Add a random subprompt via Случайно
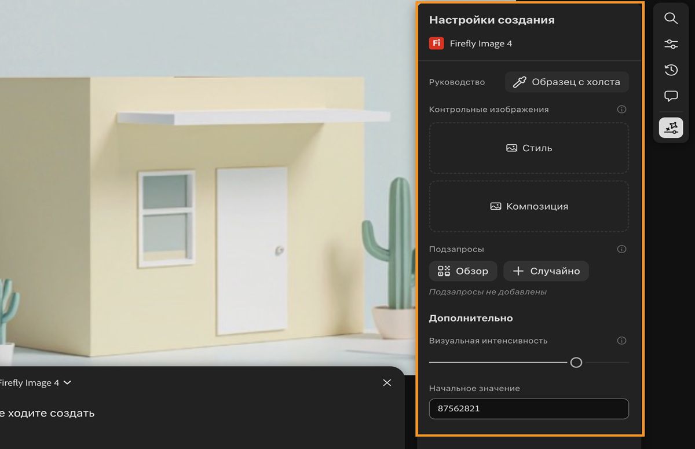This screenshot has width=695, height=449. pyautogui.click(x=546, y=271)
